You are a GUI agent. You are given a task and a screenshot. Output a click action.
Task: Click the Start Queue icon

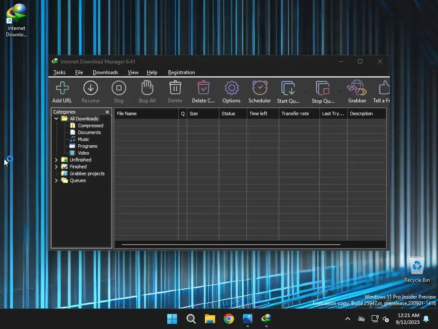(x=288, y=88)
